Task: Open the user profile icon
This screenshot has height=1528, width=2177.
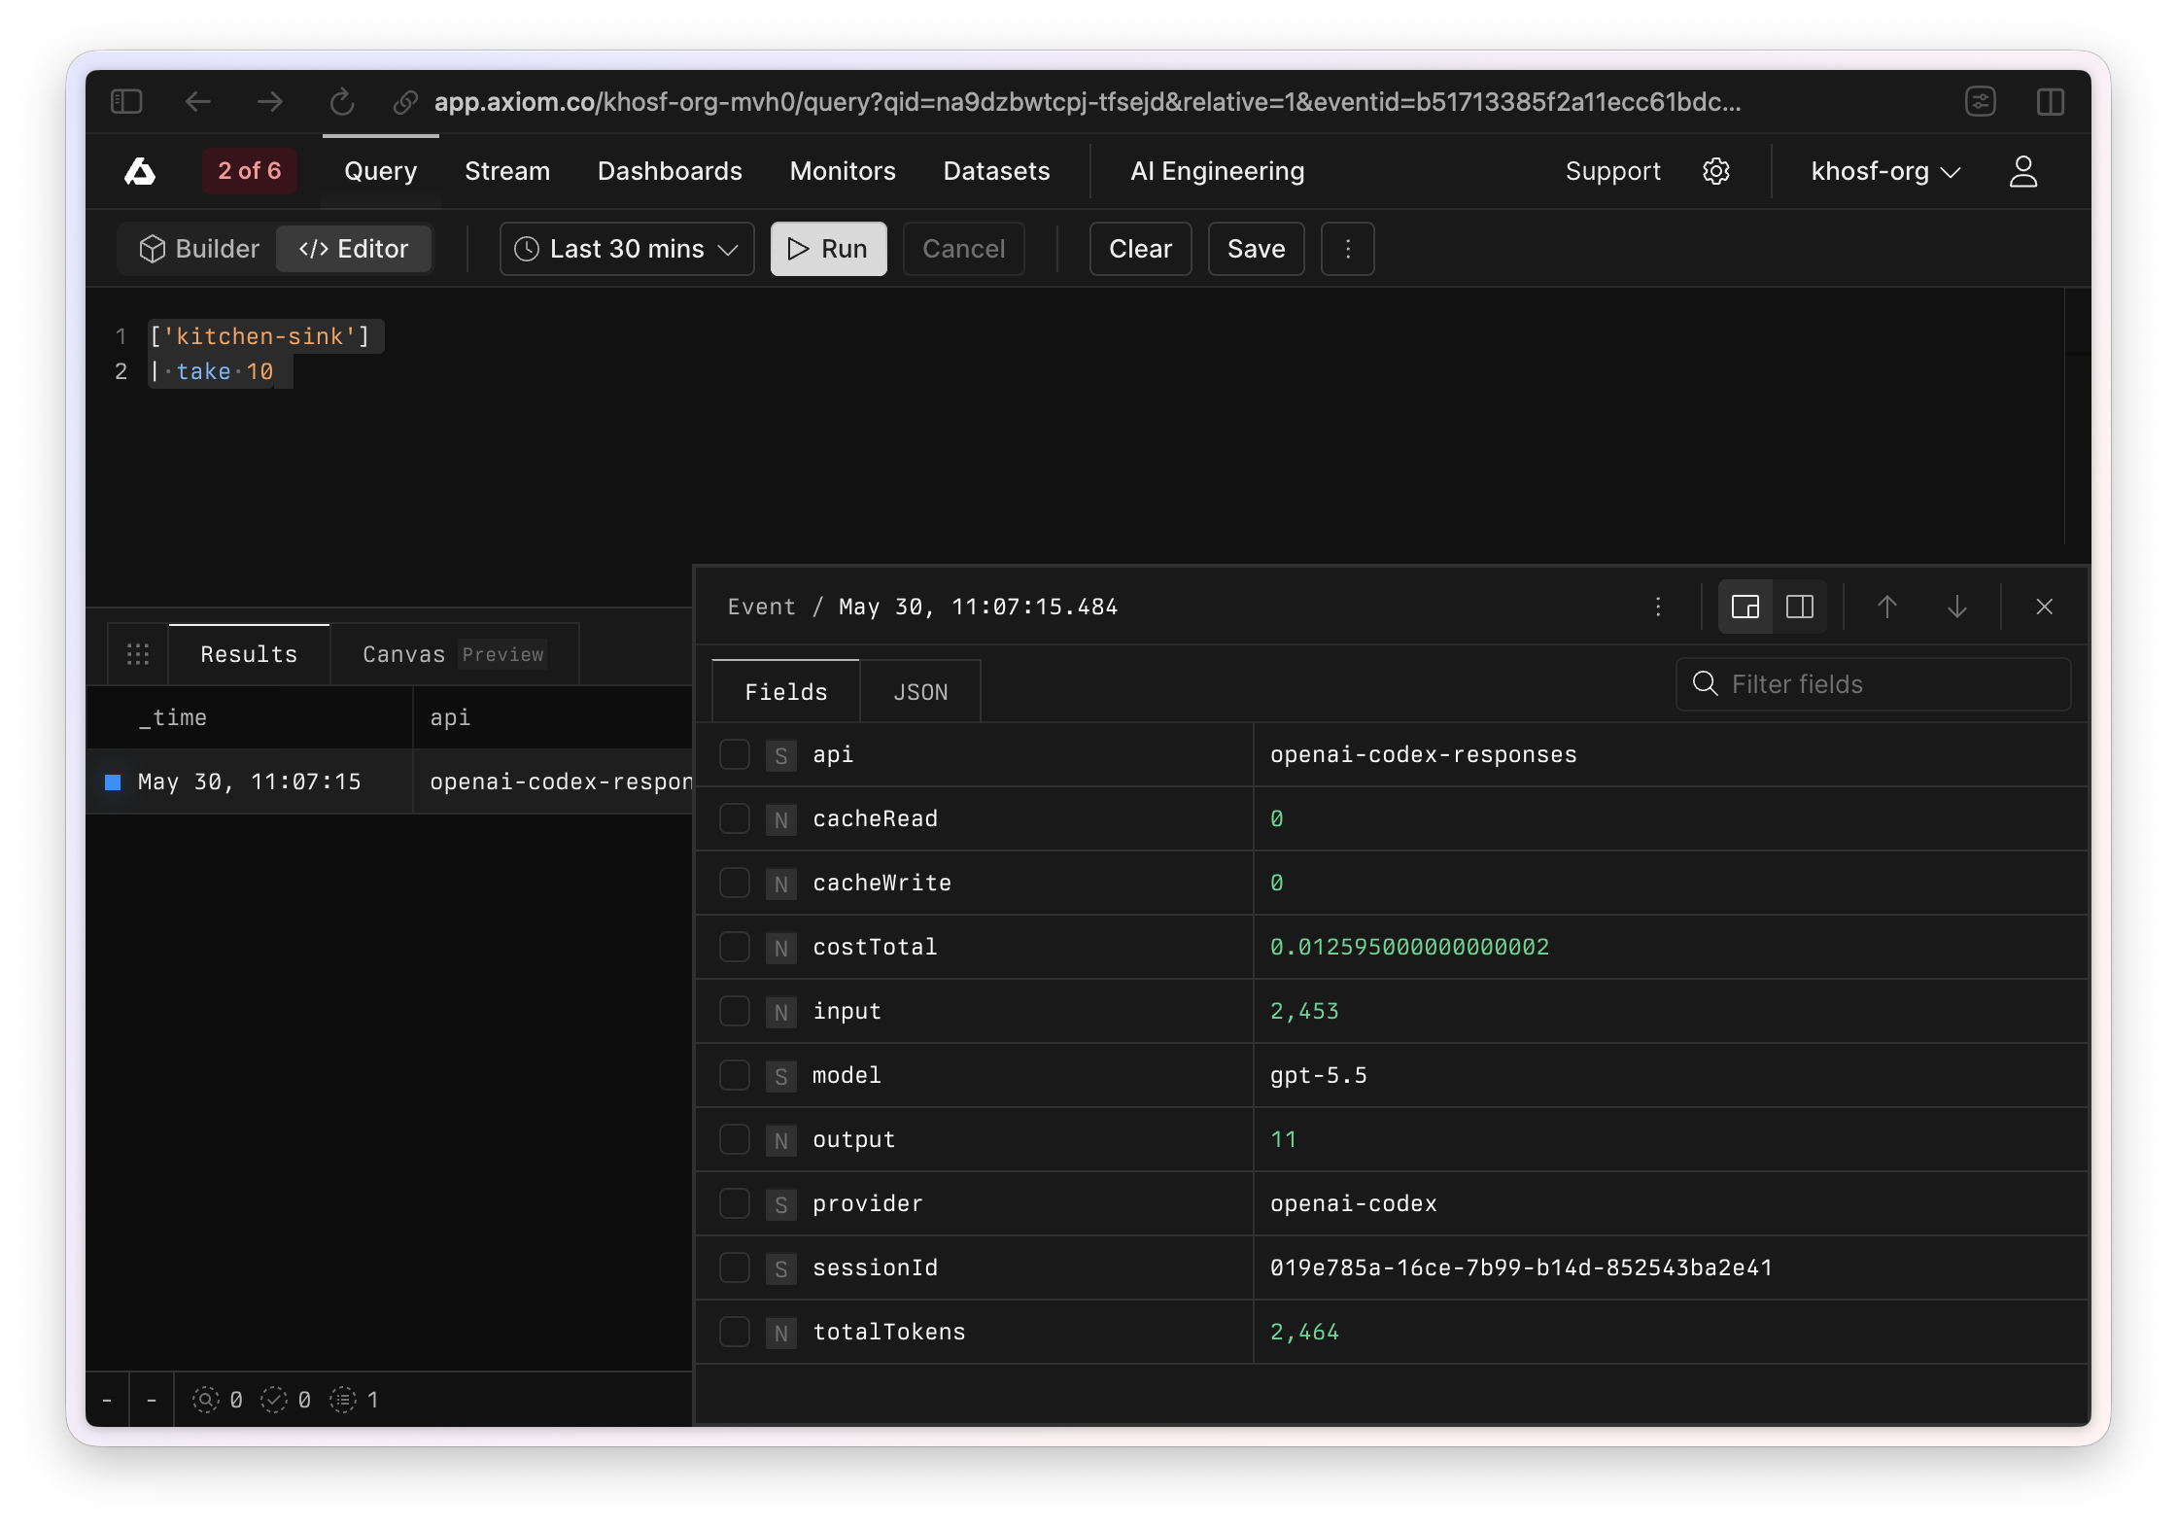Action: coord(2023,171)
